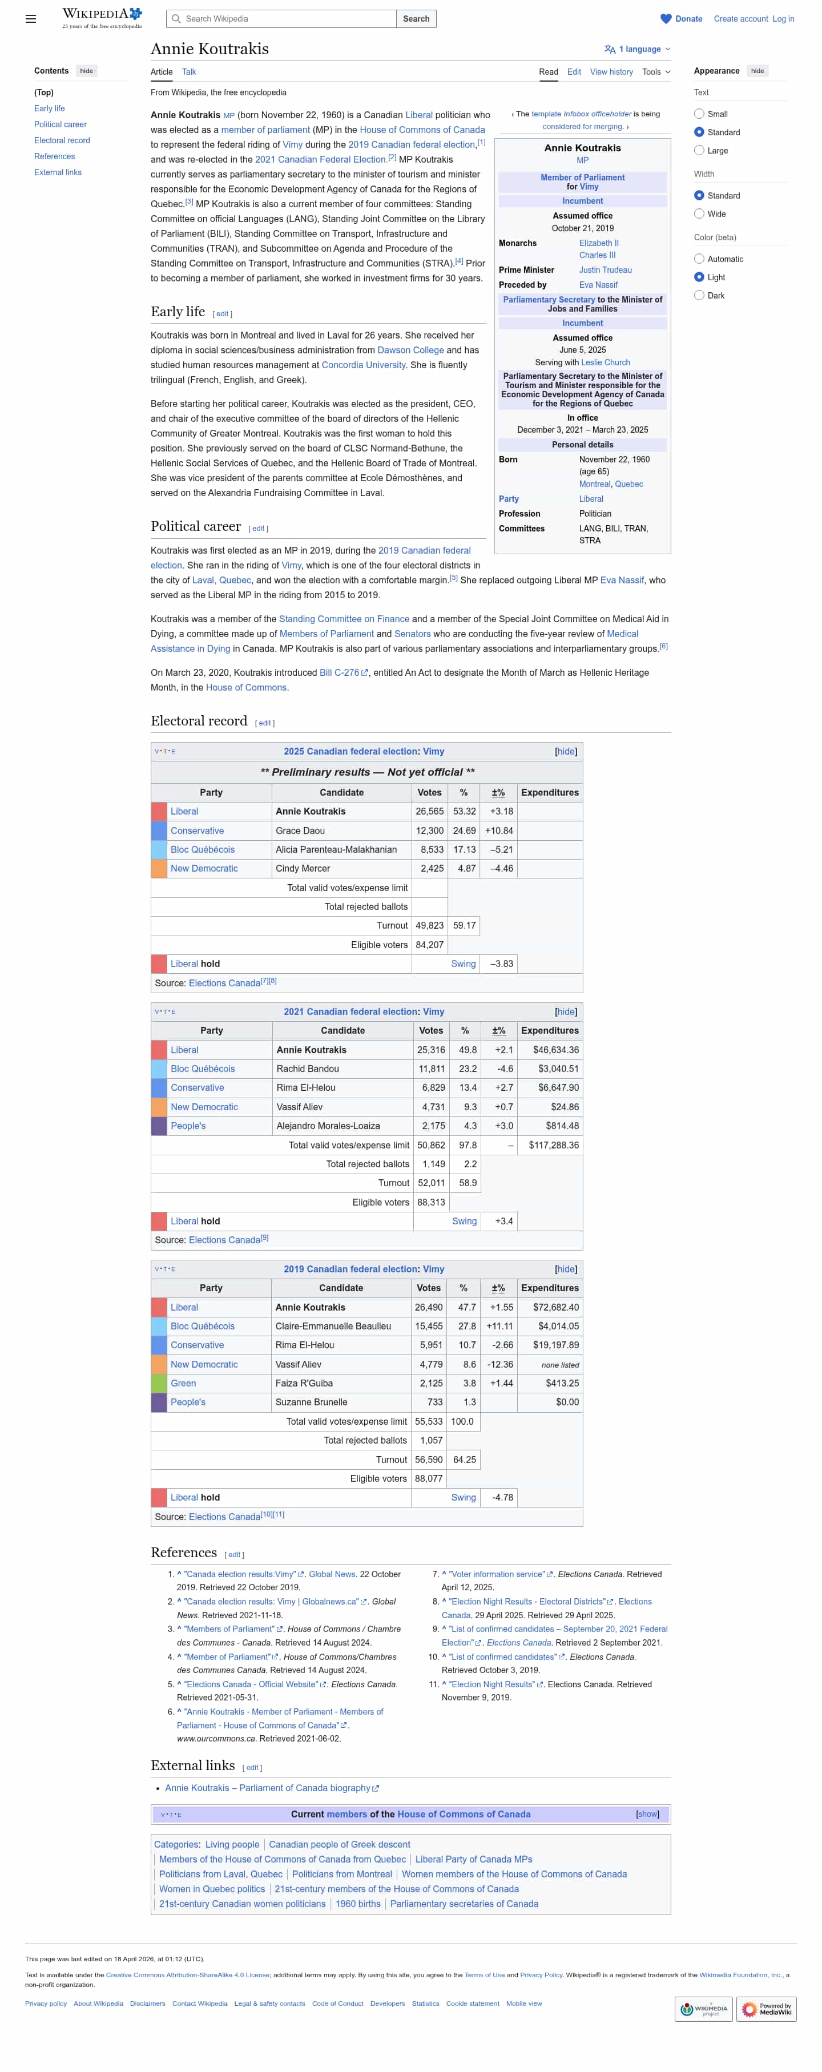Open external link icon beside Bill C-276
Screen dimensions: 822x2072
[x=364, y=673]
